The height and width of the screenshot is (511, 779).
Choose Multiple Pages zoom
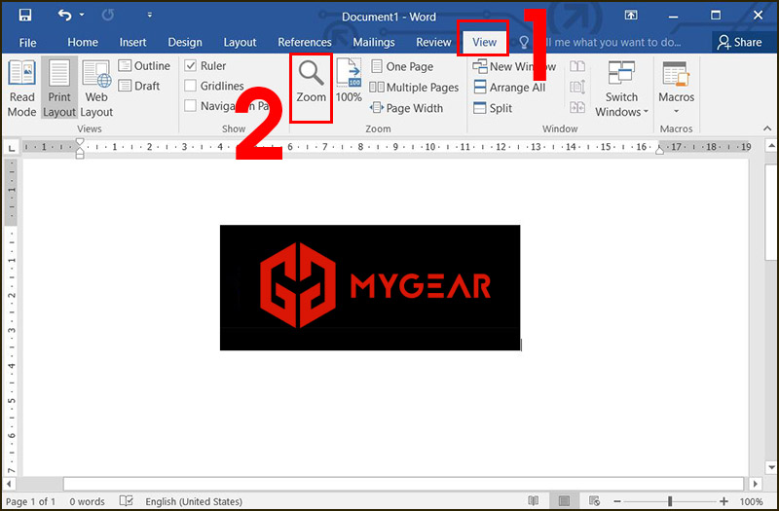coord(415,88)
